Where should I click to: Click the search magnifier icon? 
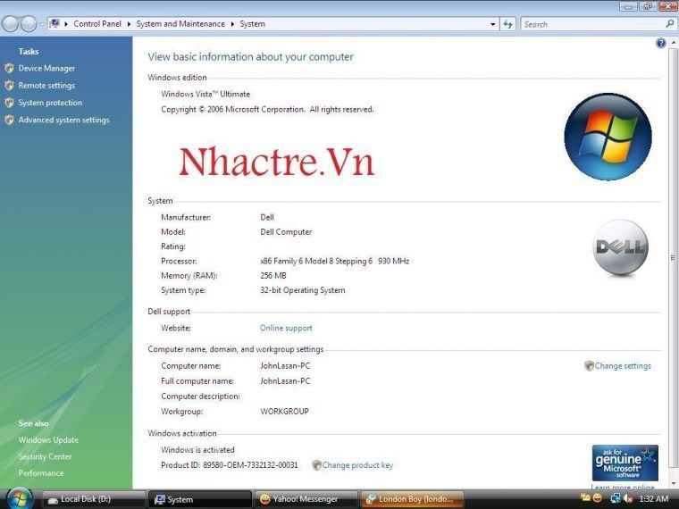pos(669,24)
